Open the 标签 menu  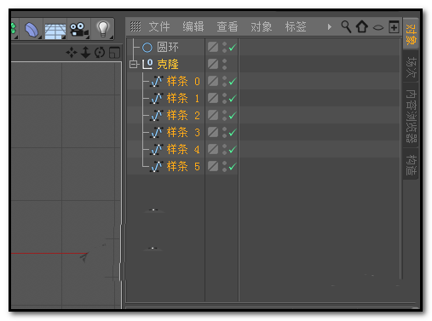(296, 26)
